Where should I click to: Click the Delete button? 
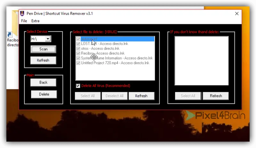tap(44, 94)
